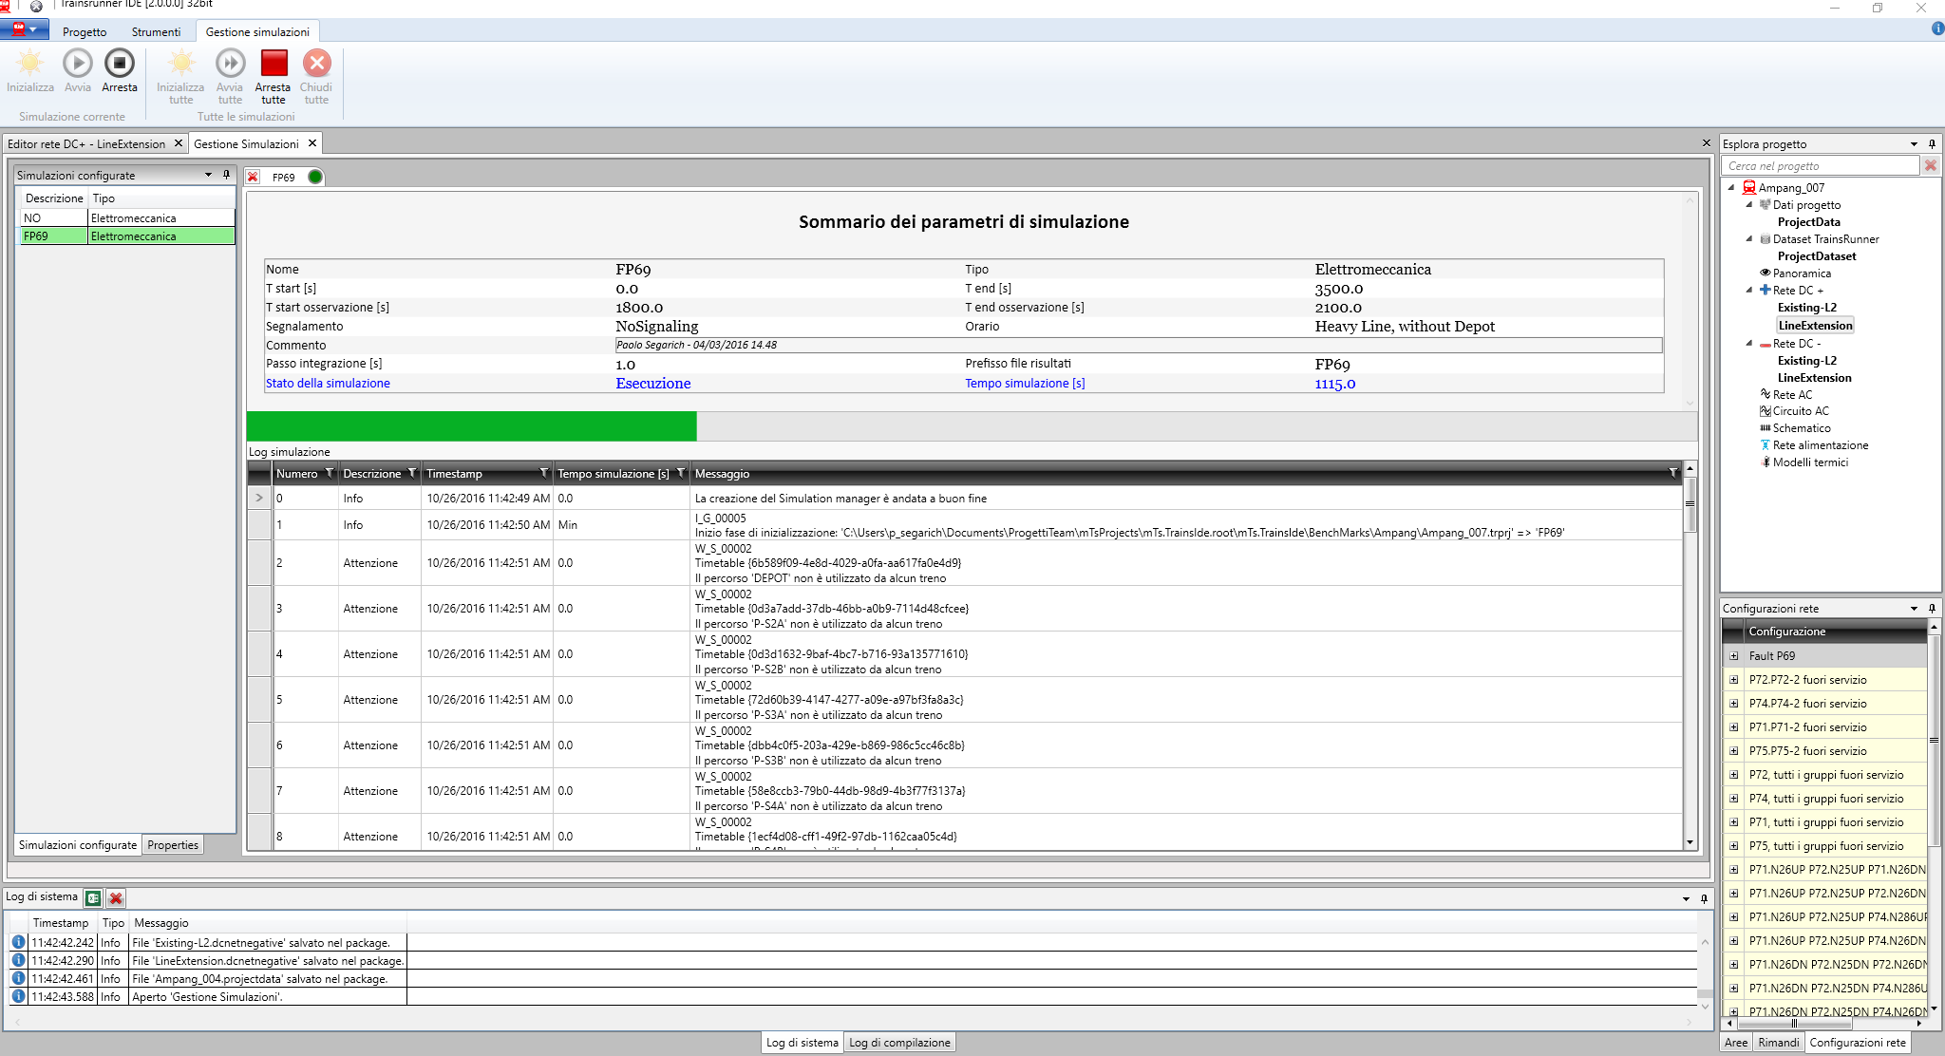This screenshot has width=1945, height=1056.
Task: Switch to the Rimandi tab
Action: (1778, 1043)
